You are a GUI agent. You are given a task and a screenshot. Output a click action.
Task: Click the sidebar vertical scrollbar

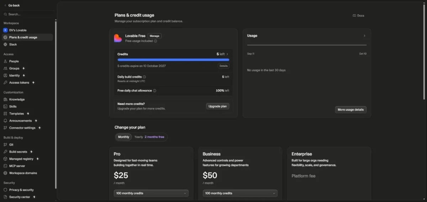(x=56, y=105)
